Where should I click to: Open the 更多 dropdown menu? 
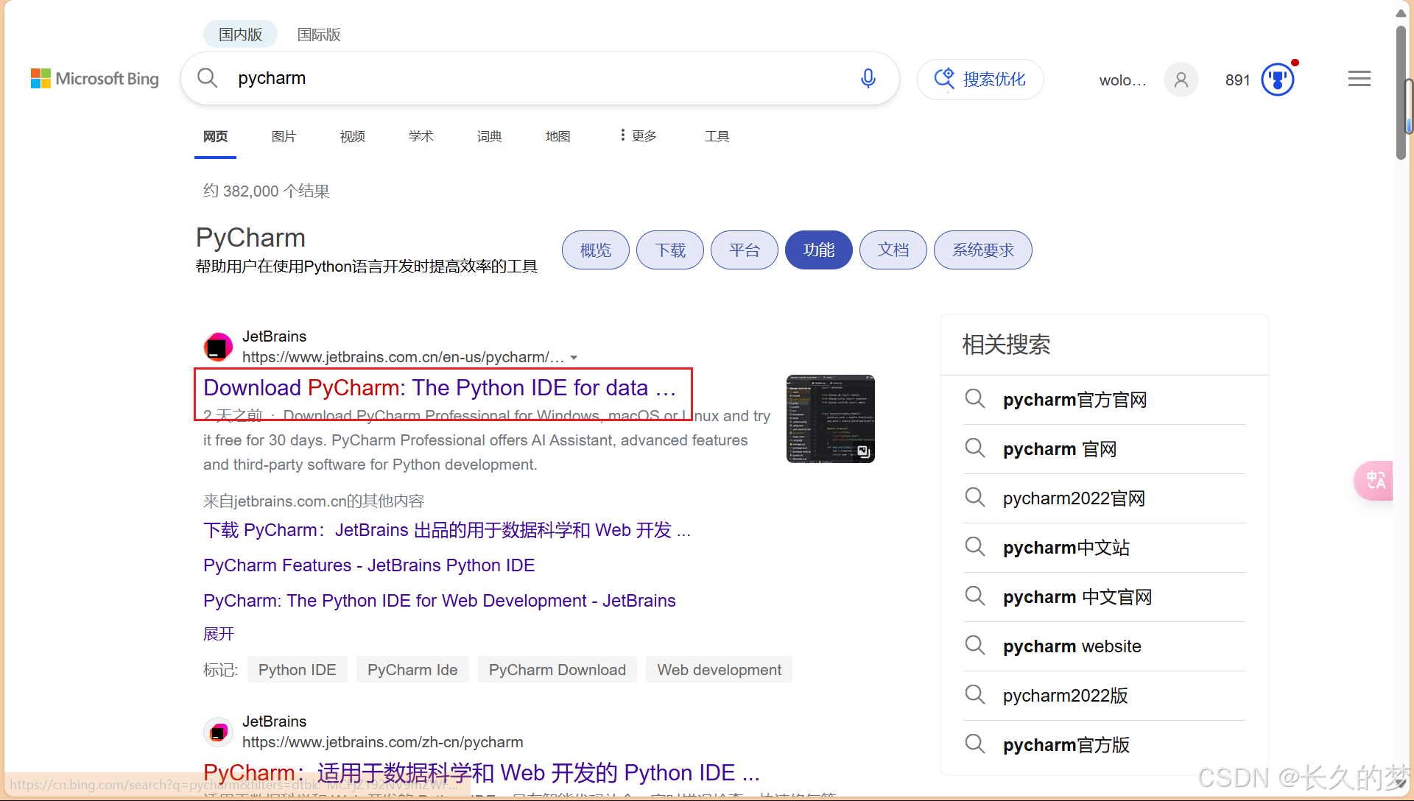point(638,136)
